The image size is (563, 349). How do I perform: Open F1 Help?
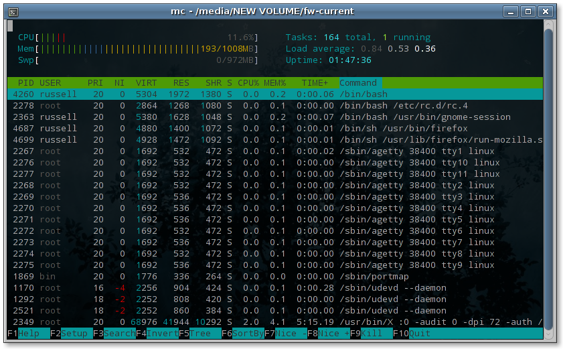(28, 334)
